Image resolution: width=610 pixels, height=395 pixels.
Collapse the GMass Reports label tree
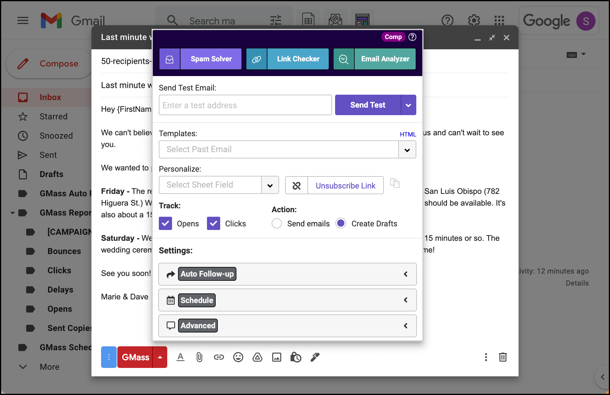click(x=12, y=213)
